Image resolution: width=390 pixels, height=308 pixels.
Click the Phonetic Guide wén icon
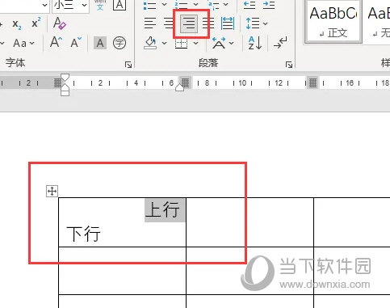pyautogui.click(x=100, y=5)
